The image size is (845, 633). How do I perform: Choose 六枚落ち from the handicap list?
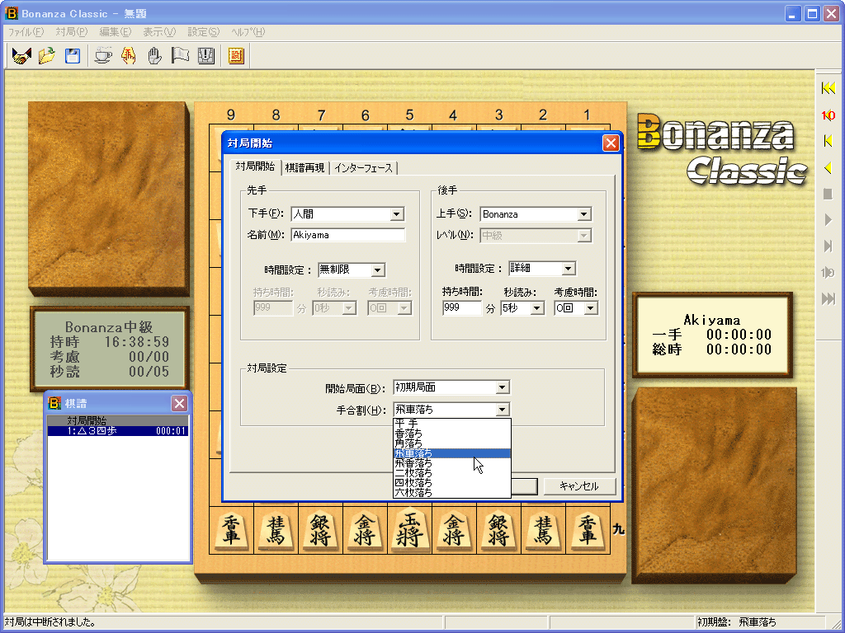451,493
